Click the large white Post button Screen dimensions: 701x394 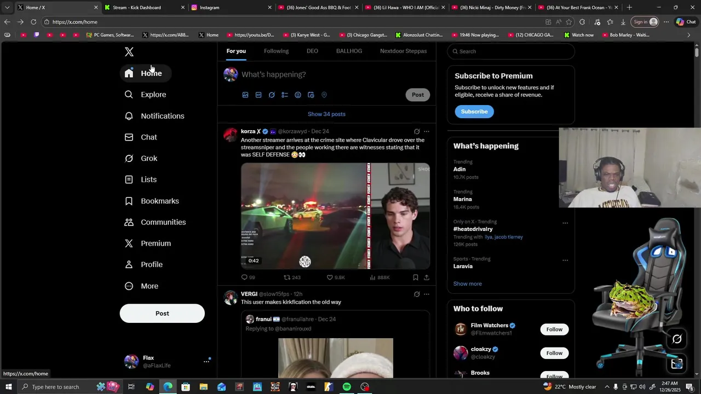point(162,314)
